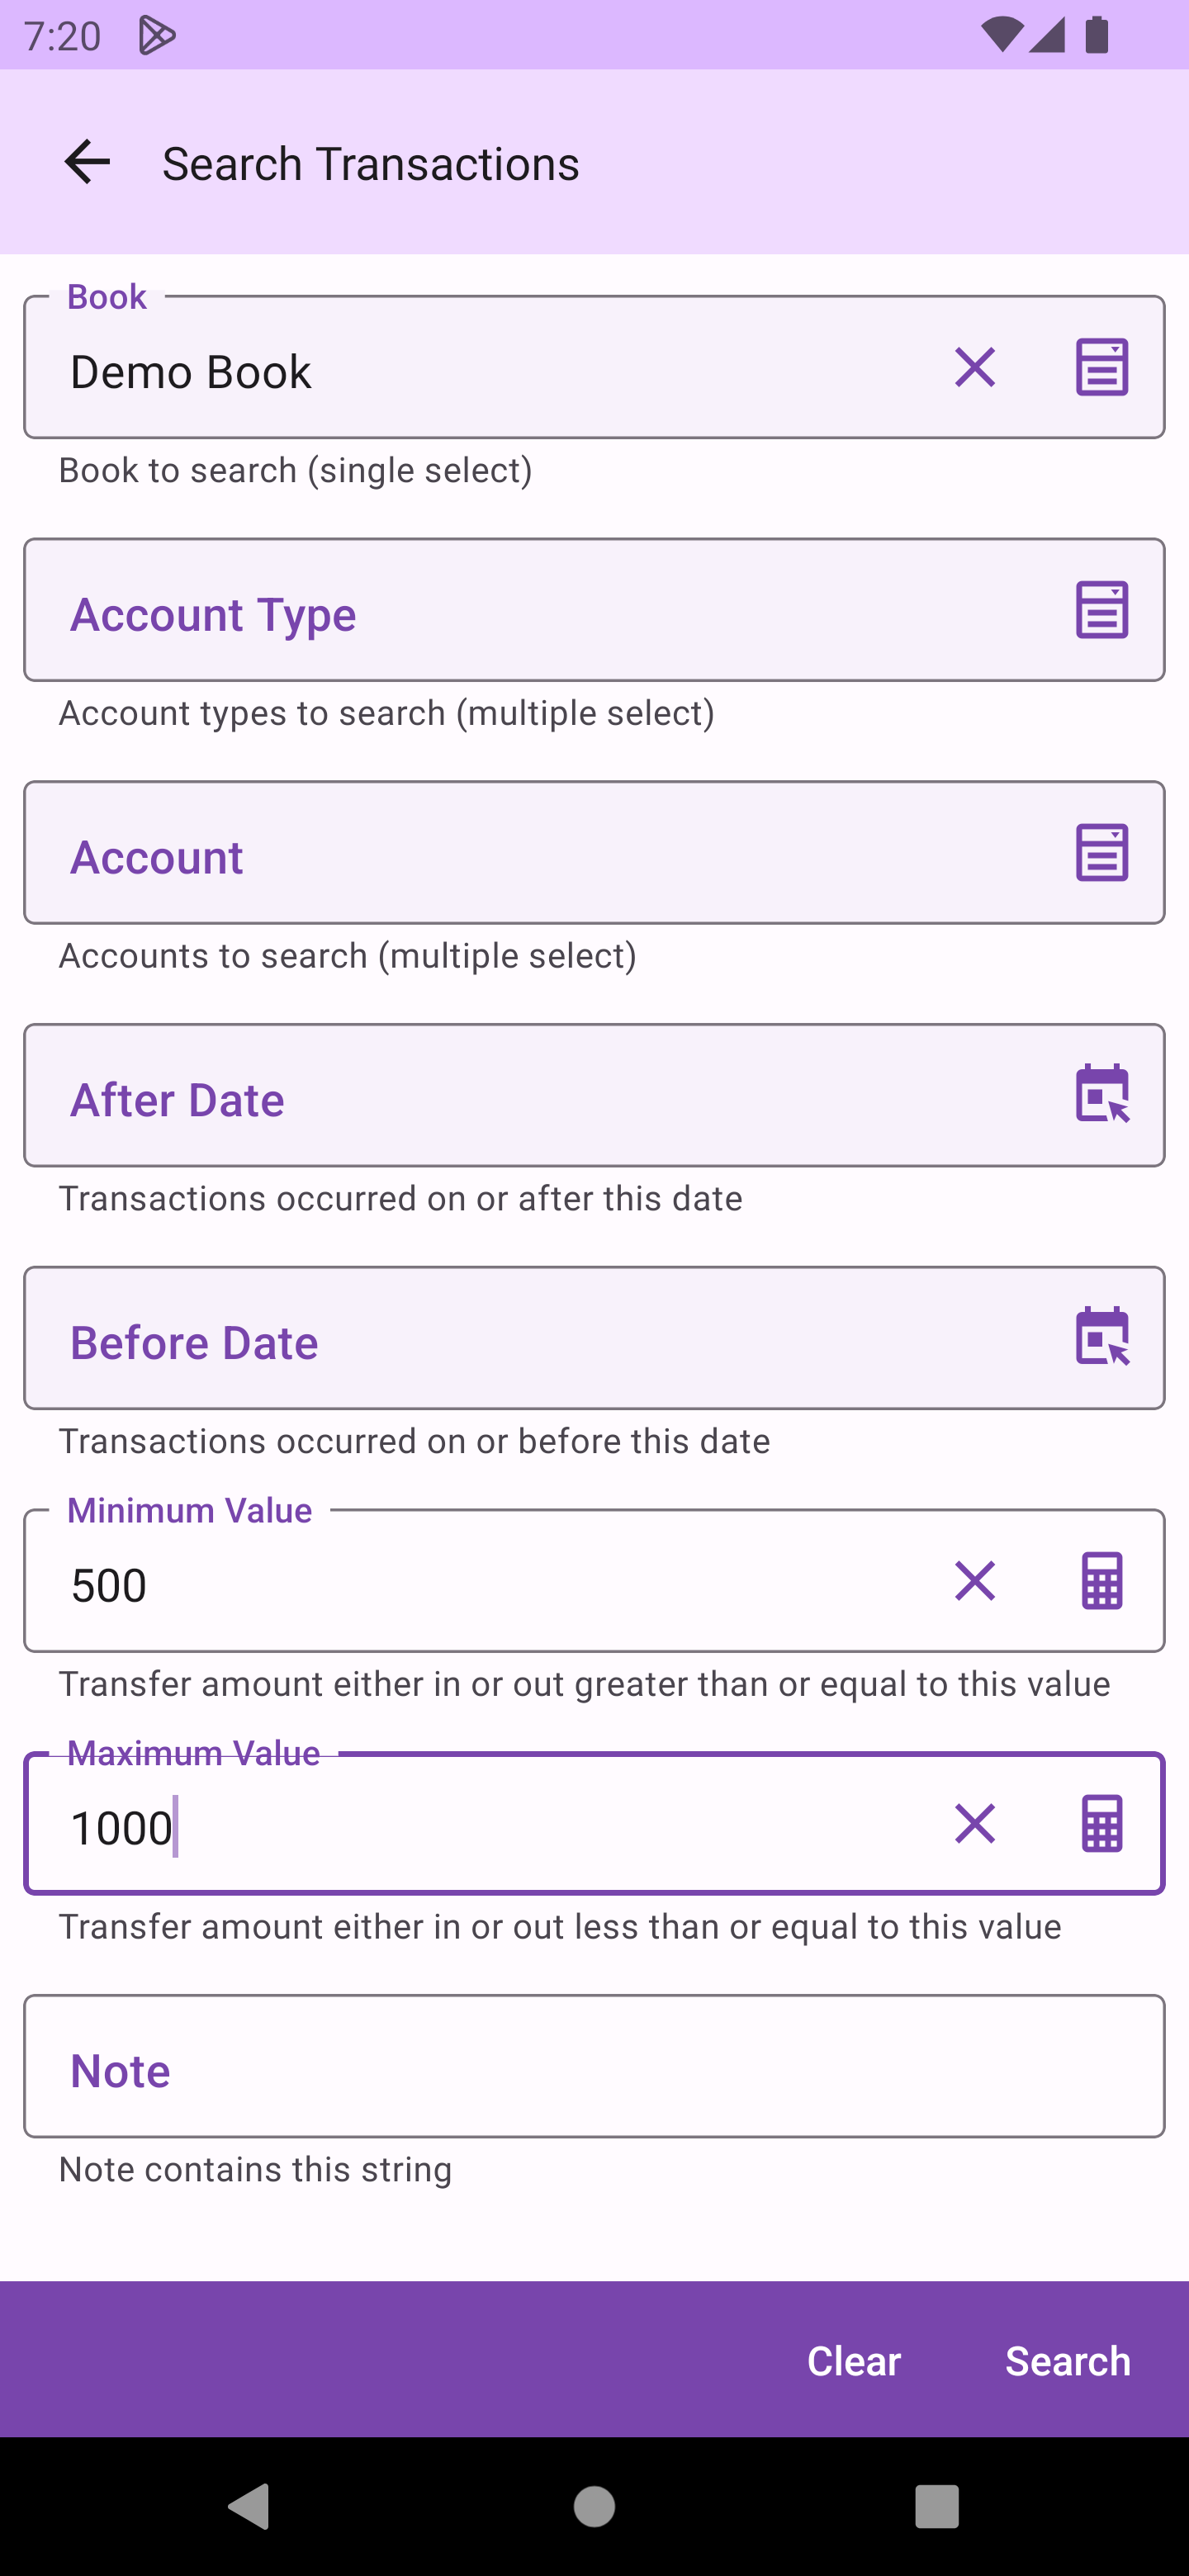This screenshot has height=2576, width=1189.
Task: Open calculator for Maximum Value
Action: coord(1102,1824)
